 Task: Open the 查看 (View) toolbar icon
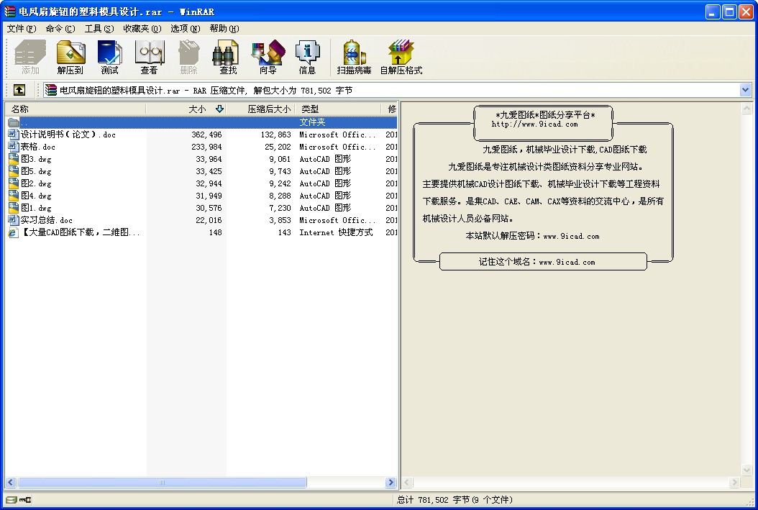tap(149, 57)
